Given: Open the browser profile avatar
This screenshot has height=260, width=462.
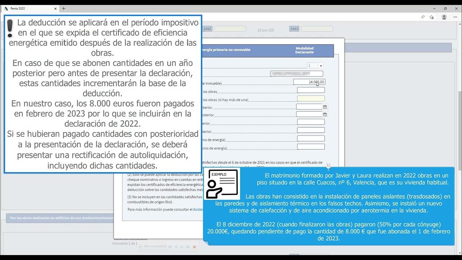Looking at the screenshot, I should pos(444,17).
